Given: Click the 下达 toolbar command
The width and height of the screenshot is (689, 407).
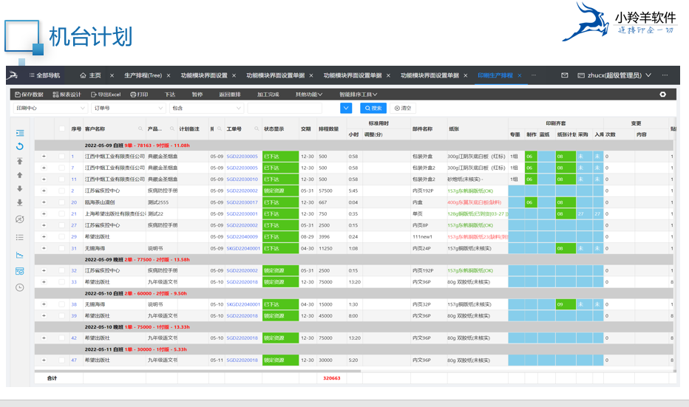Looking at the screenshot, I should pyautogui.click(x=170, y=95).
